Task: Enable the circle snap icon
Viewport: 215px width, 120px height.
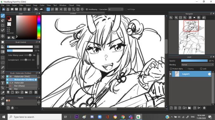Action: 69,9
